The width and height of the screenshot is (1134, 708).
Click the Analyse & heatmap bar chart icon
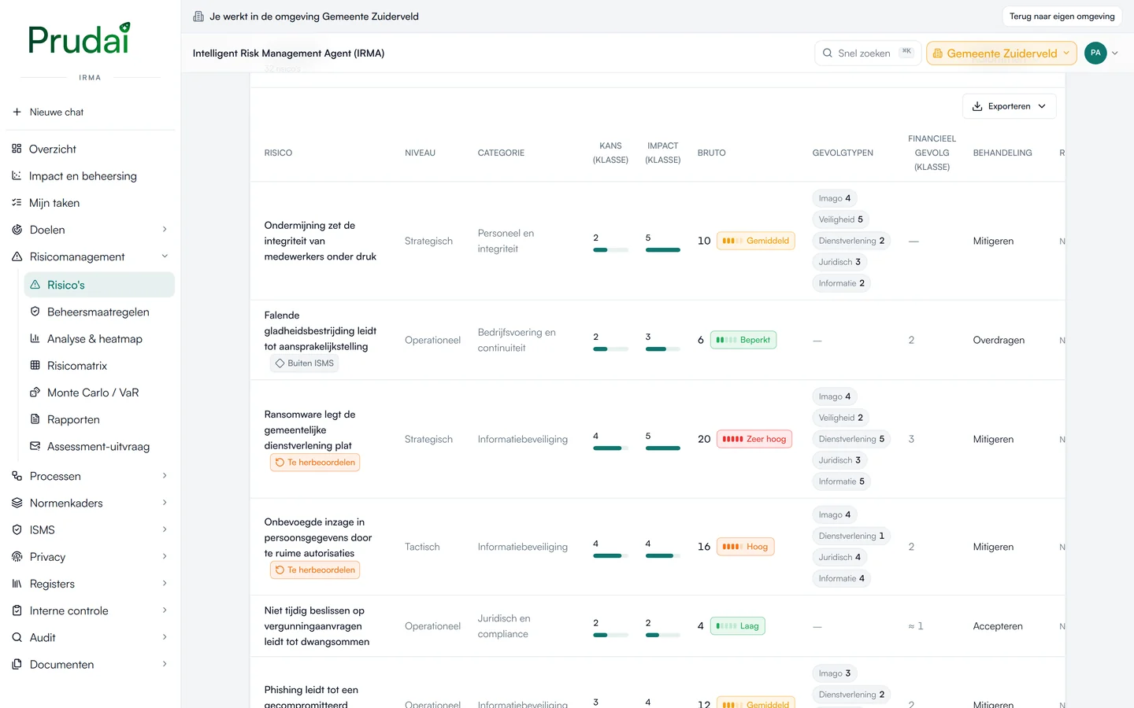[35, 338]
